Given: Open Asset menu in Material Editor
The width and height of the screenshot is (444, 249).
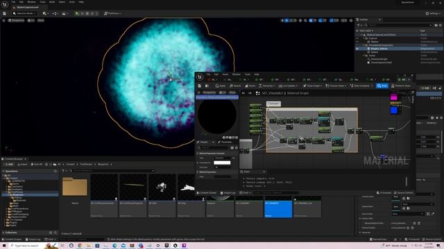Looking at the screenshot, I should tap(225, 74).
